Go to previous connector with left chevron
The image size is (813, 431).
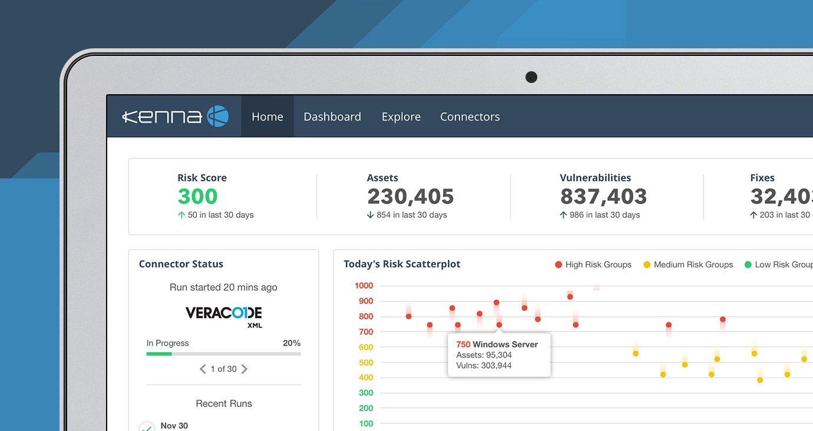tap(203, 369)
